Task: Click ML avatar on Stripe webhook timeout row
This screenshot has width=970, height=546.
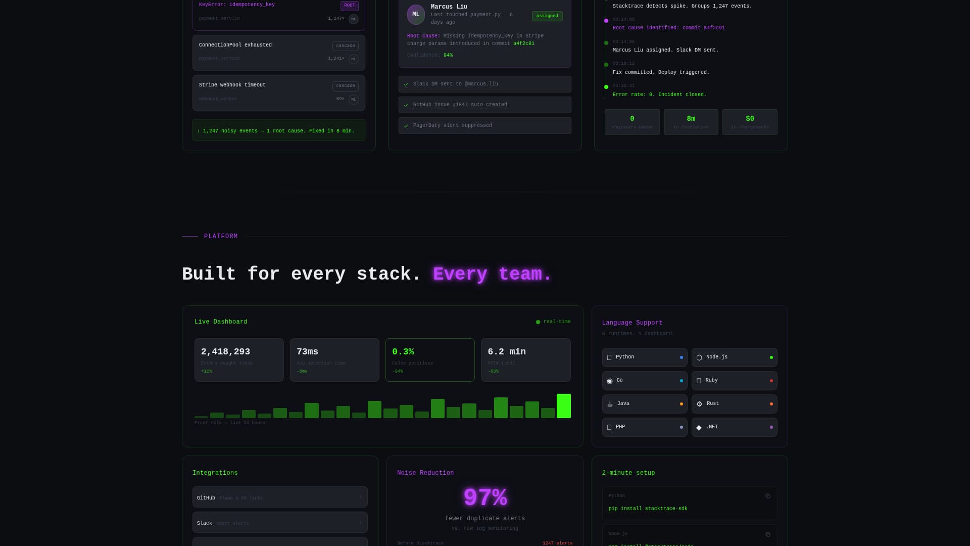Action: click(x=354, y=100)
